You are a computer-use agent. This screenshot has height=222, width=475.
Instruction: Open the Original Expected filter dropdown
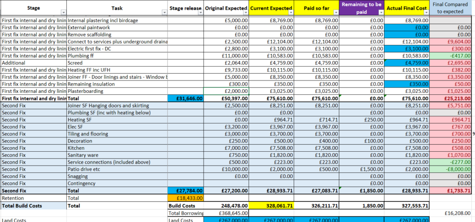pyautogui.click(x=246, y=13)
